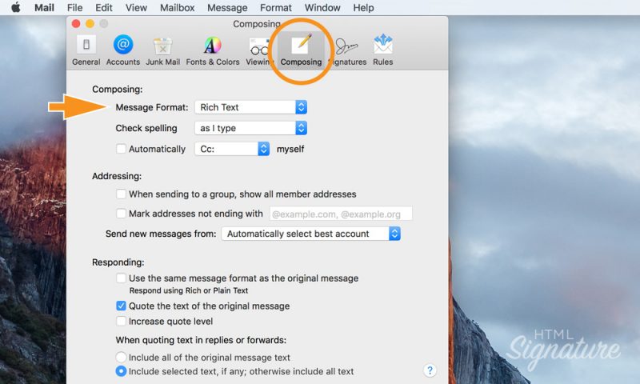This screenshot has height=384, width=640.
Task: Open the File menu
Action: coord(74,8)
